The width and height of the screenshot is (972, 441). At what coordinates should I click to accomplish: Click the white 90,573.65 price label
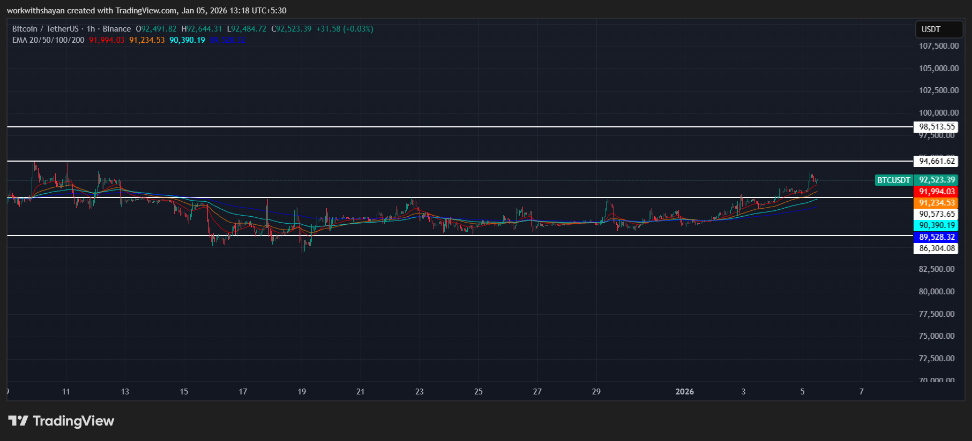click(937, 214)
